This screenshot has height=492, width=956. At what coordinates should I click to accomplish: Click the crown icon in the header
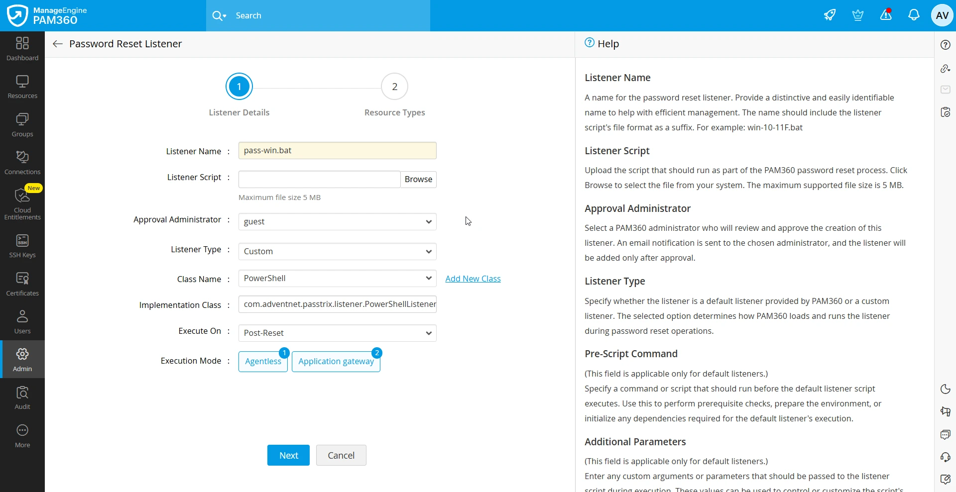pos(858,15)
